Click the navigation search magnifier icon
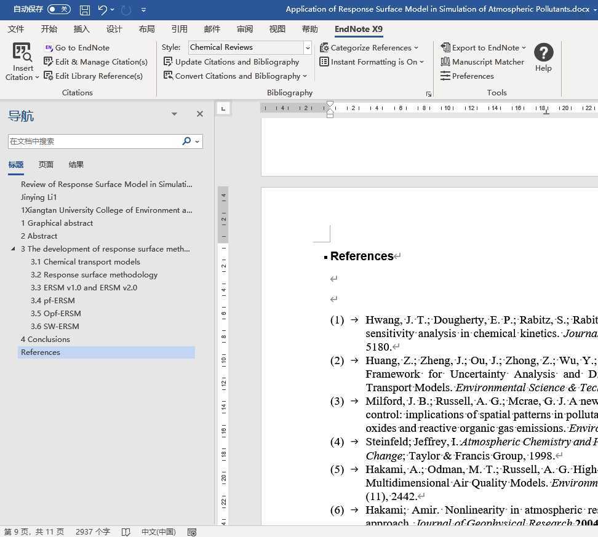 pos(186,141)
